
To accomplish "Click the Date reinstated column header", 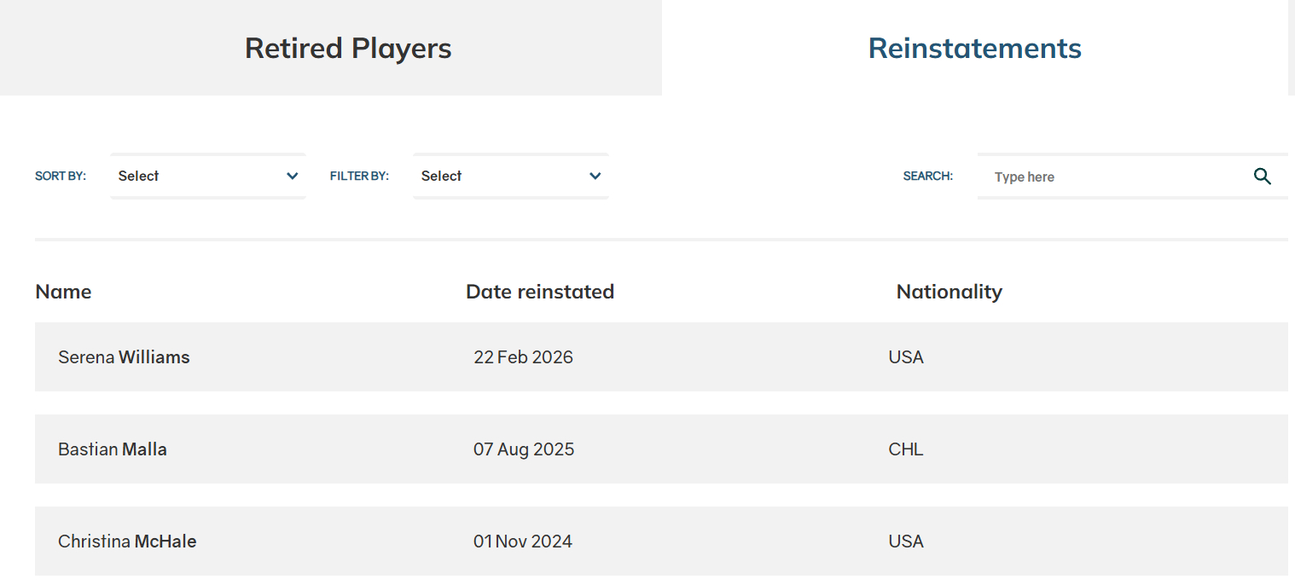I will pyautogui.click(x=540, y=292).
